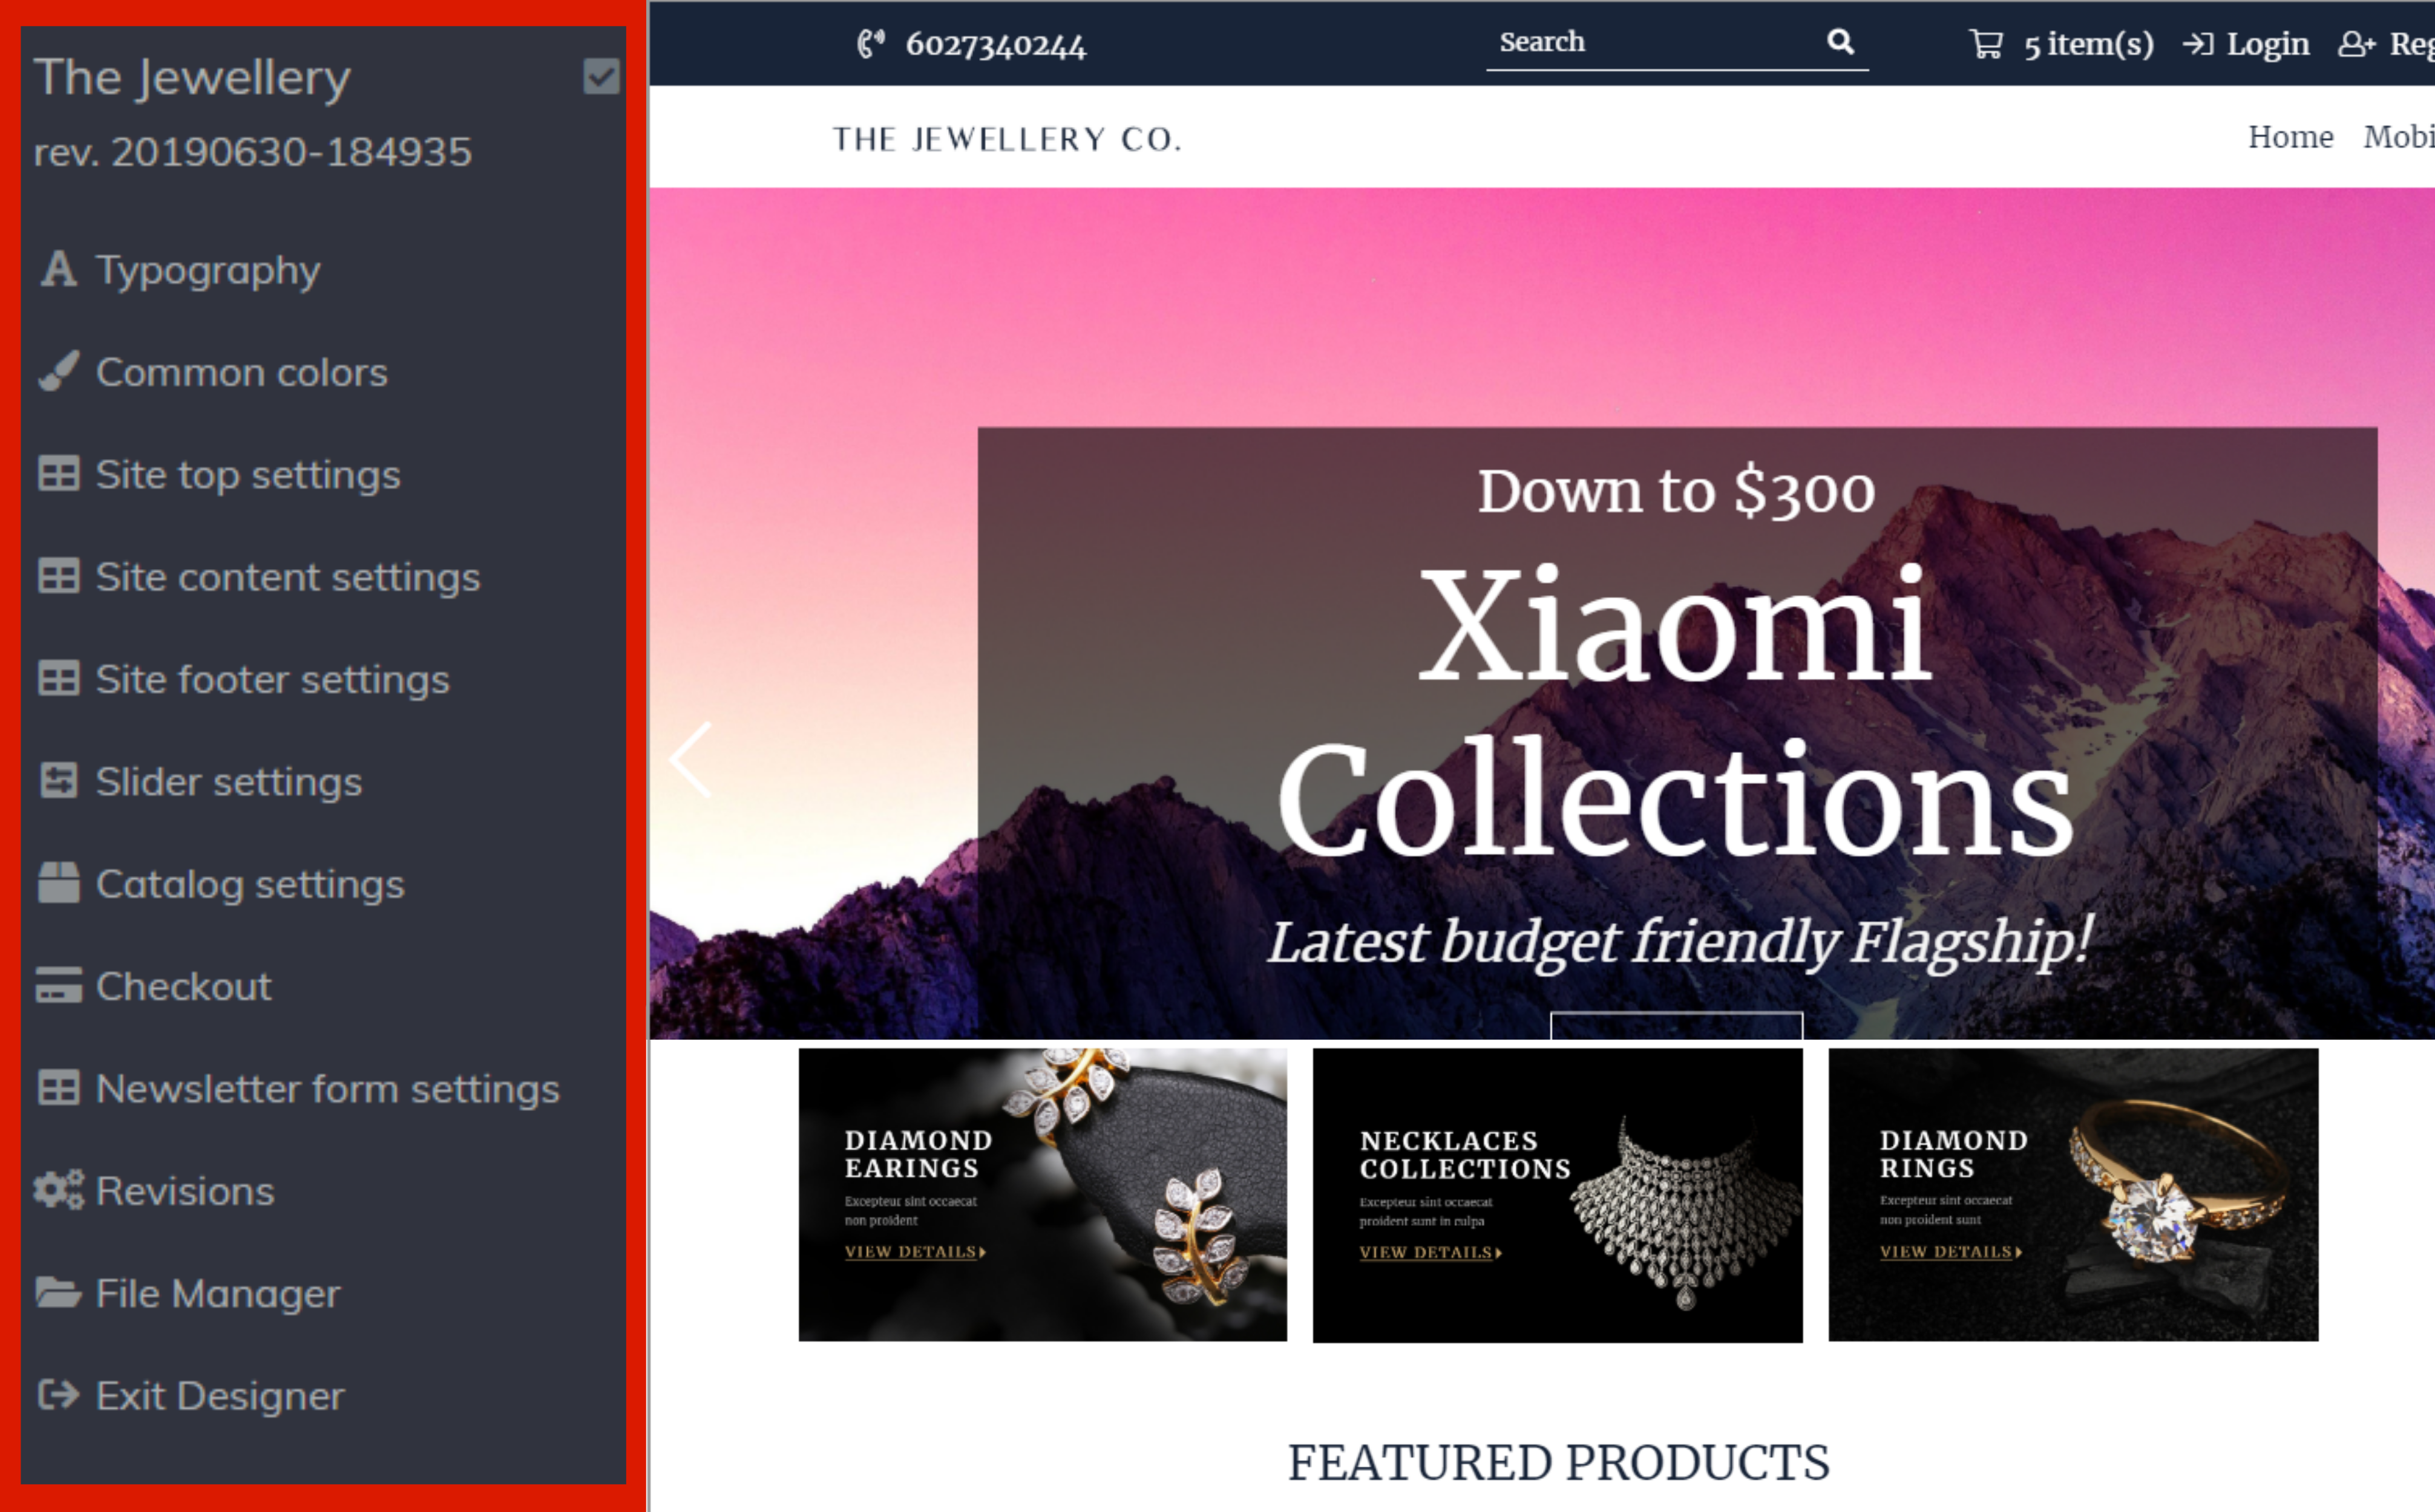Click the File Manager folder icon
This screenshot has width=2435, height=1512.
(x=58, y=1292)
